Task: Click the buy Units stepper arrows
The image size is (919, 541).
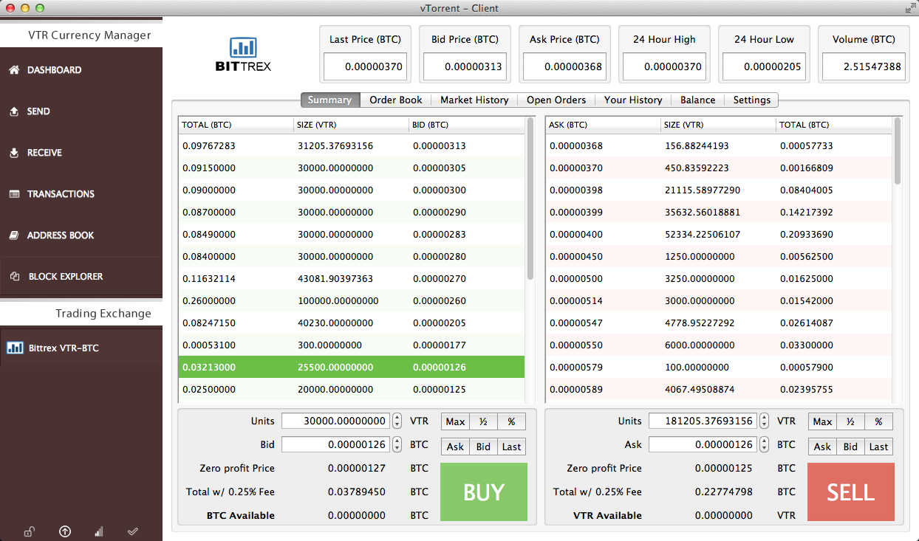Action: coord(397,421)
